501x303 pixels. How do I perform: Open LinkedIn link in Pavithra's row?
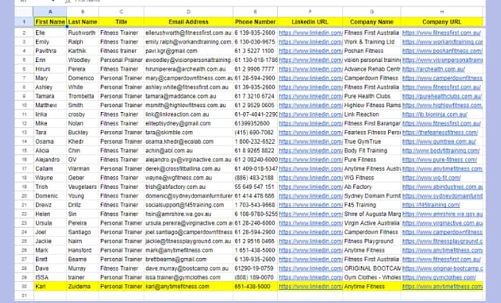point(311,51)
